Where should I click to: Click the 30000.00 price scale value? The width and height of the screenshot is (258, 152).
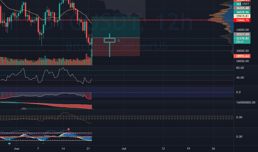[242, 51]
